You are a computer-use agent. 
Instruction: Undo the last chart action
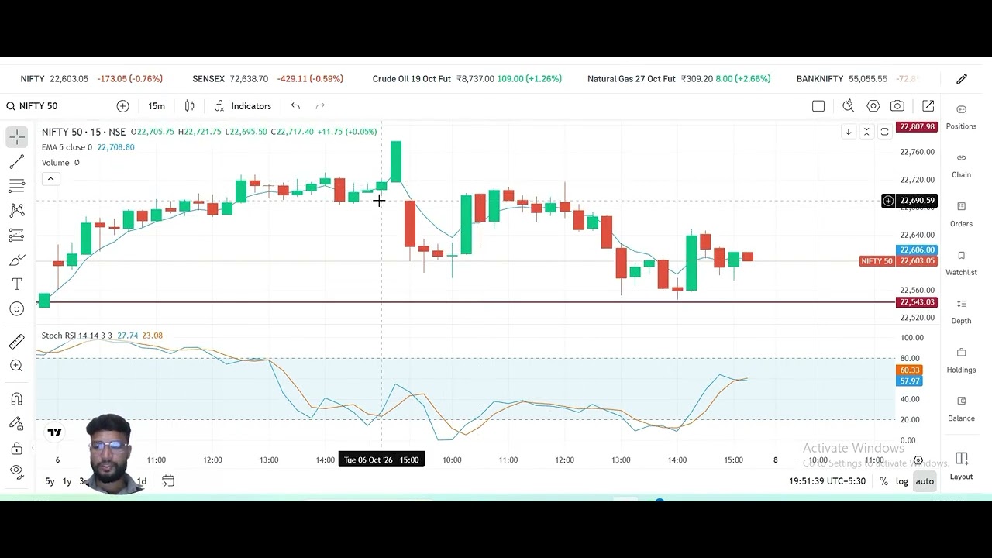pyautogui.click(x=295, y=106)
